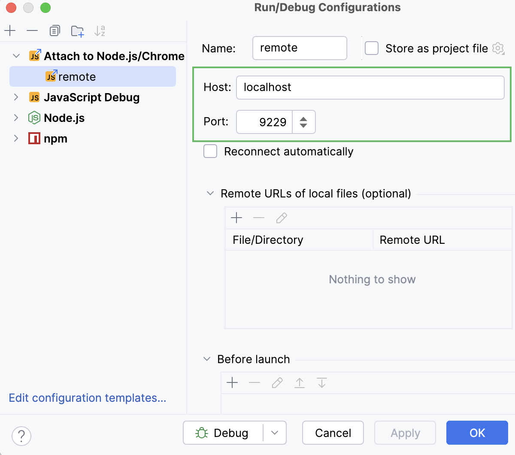This screenshot has width=515, height=455.
Task: Open Edit configuration templates
Action: (88, 398)
